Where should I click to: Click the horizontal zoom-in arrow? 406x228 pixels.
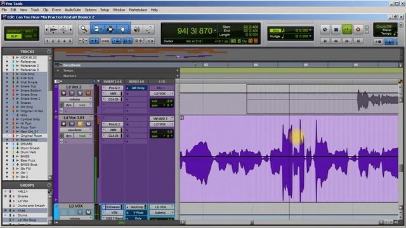tap(70, 30)
